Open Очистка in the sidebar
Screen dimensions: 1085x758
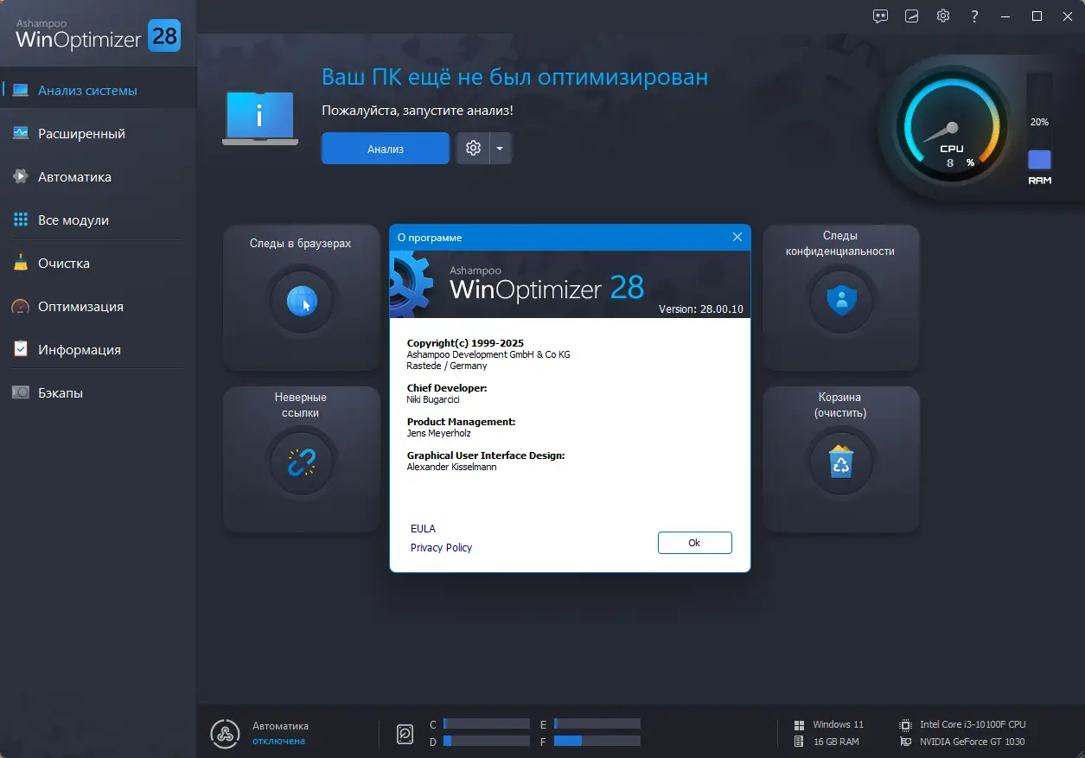99,263
